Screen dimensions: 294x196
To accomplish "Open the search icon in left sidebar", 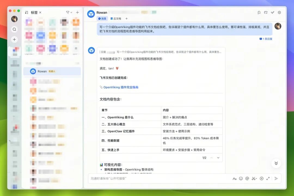I will coord(14,29).
